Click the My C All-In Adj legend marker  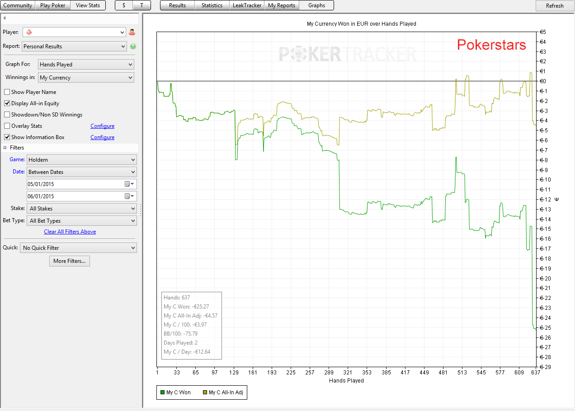pyautogui.click(x=205, y=392)
